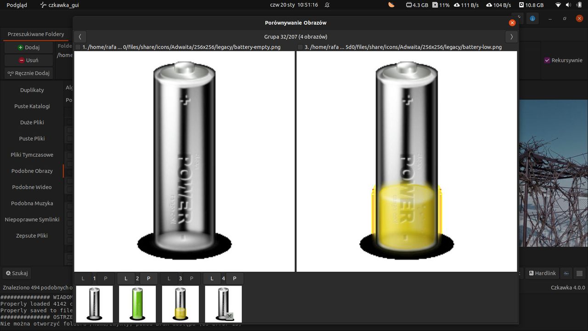588x331 pixels.
Task: Click the large battery-low preview image
Action: 407,161
